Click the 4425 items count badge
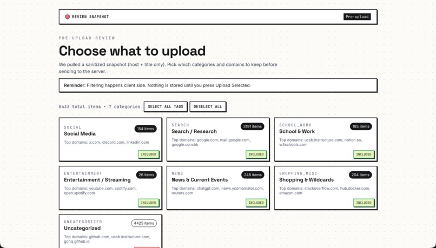The width and height of the screenshot is (436, 248). (x=144, y=223)
